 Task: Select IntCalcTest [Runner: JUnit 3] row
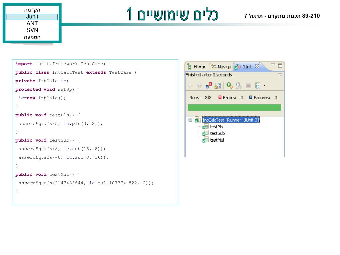pos(230,120)
